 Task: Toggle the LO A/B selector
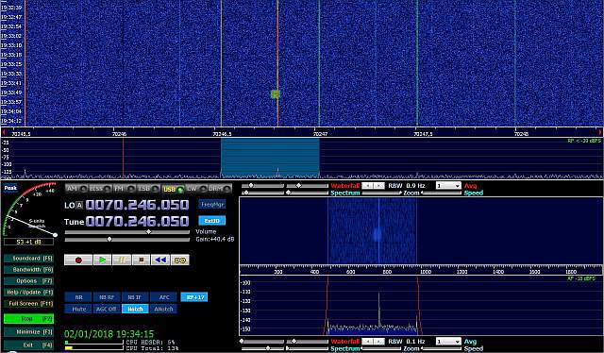click(79, 206)
